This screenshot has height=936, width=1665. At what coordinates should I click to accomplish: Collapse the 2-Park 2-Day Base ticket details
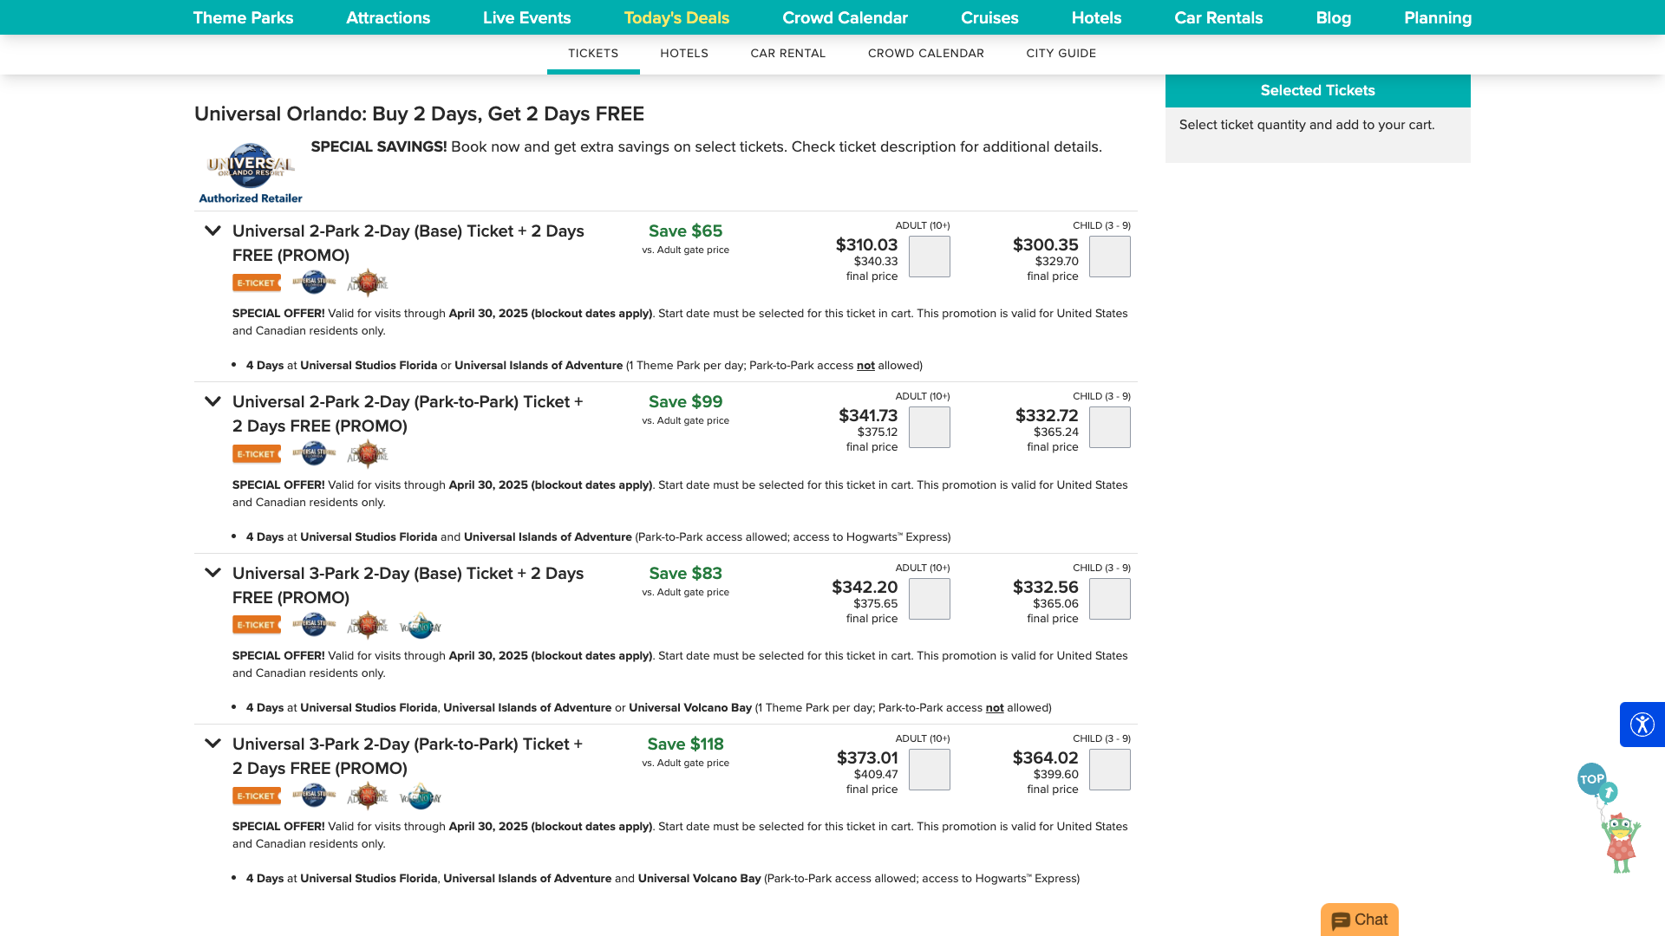tap(212, 231)
